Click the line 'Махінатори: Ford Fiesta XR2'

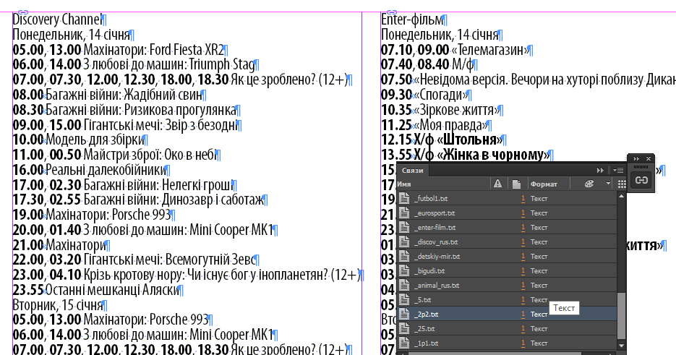pos(153,50)
